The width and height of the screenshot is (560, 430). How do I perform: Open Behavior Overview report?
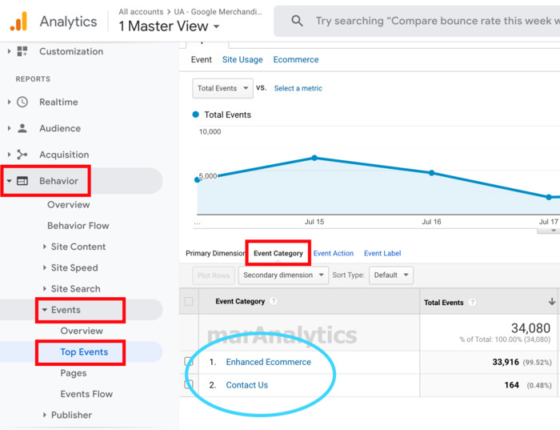(69, 204)
